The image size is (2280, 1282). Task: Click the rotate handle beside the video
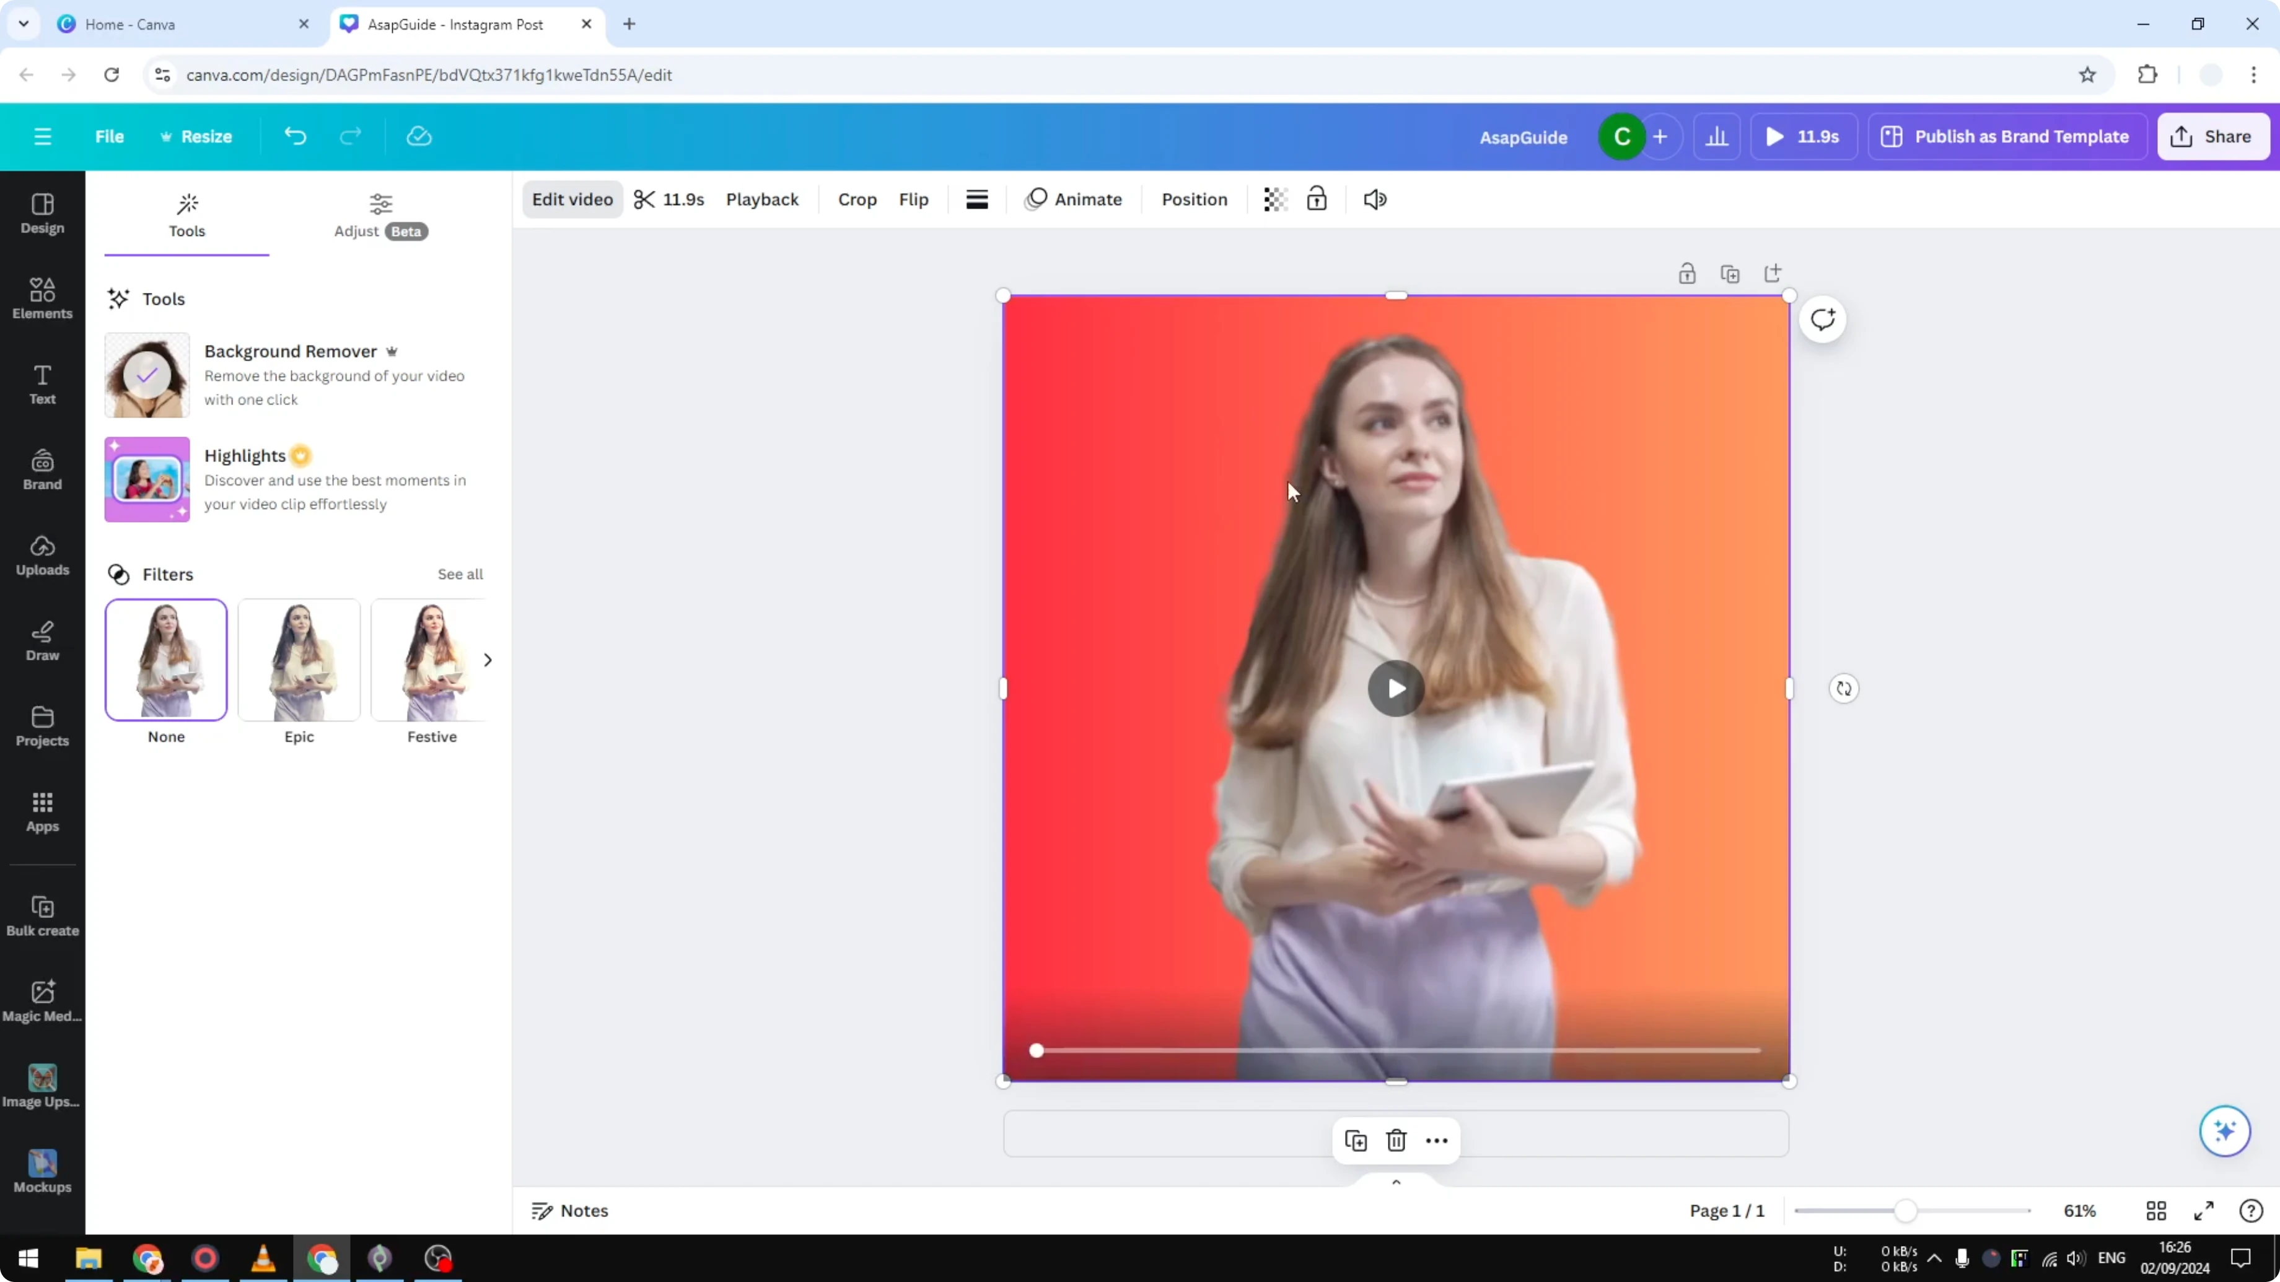coord(1844,688)
